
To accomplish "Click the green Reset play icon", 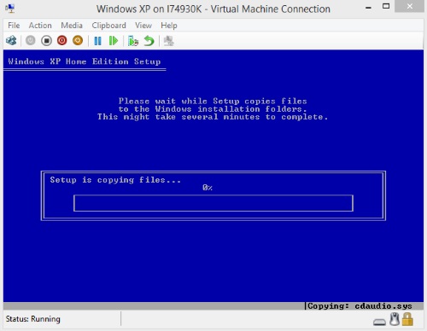I will (114, 41).
